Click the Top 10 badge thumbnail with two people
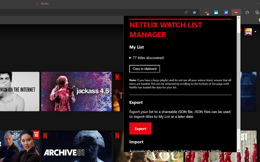The image size is (260, 162). (x=19, y=145)
